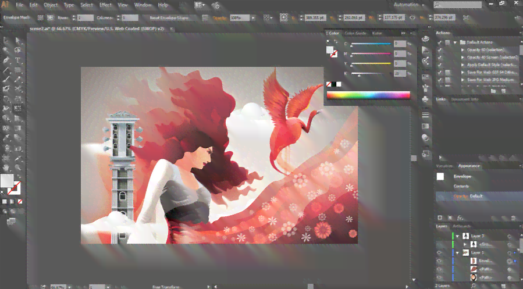The image size is (523, 289).
Task: Select the Pencil tool
Action: pos(18,79)
